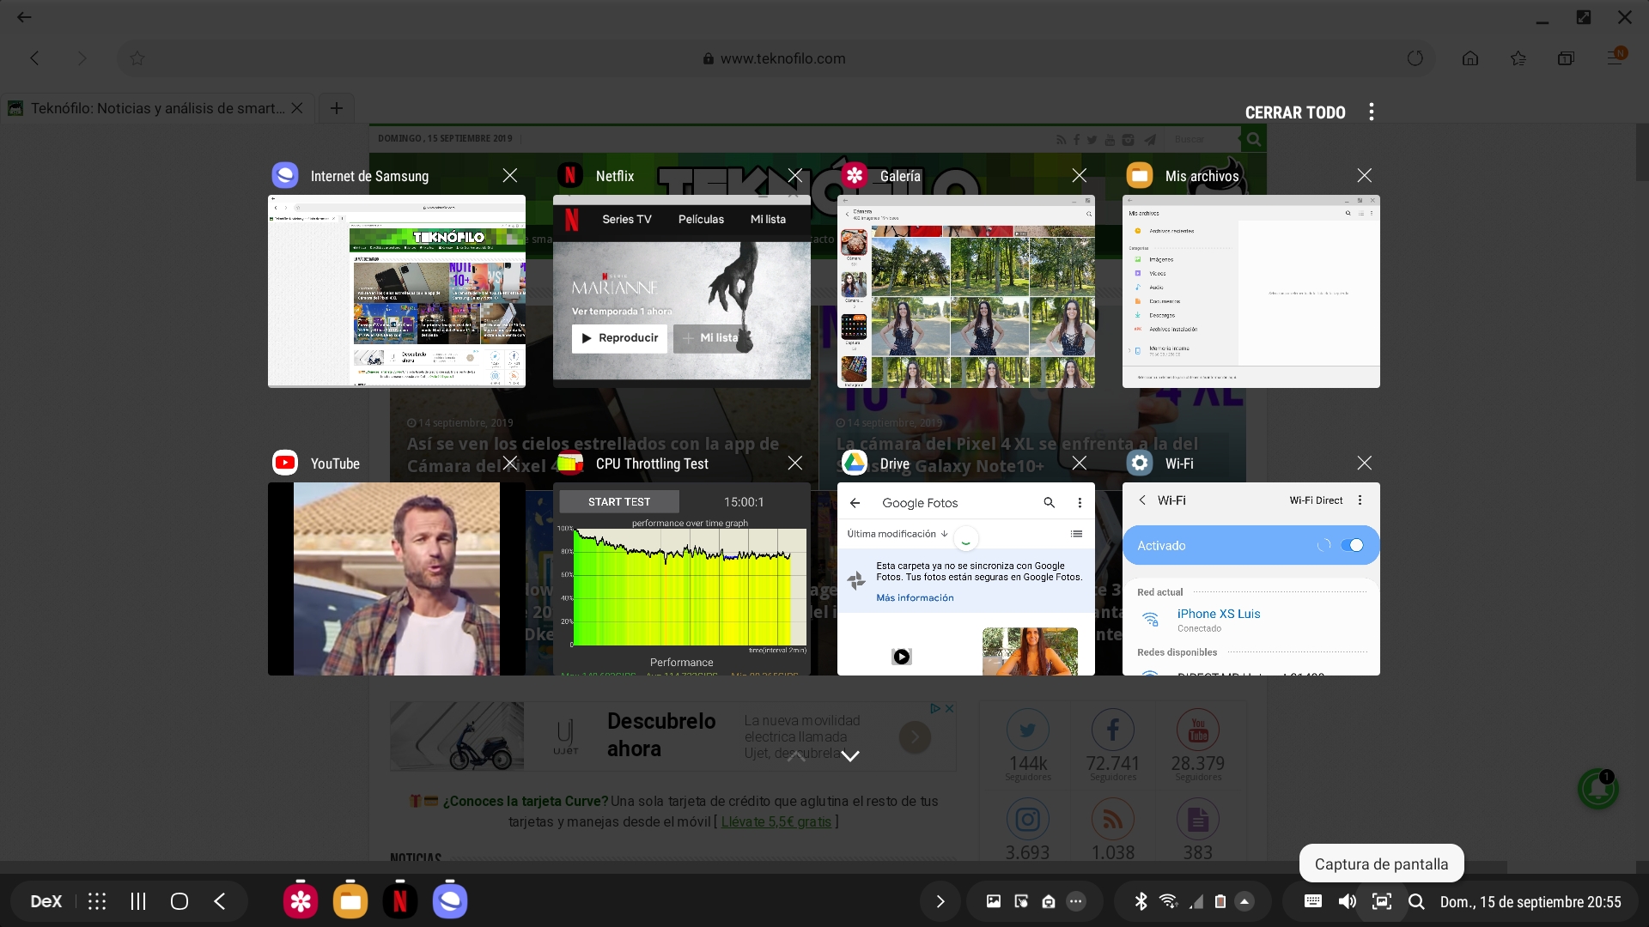
Task: Add Marianne with the Mi lista button
Action: [709, 338]
